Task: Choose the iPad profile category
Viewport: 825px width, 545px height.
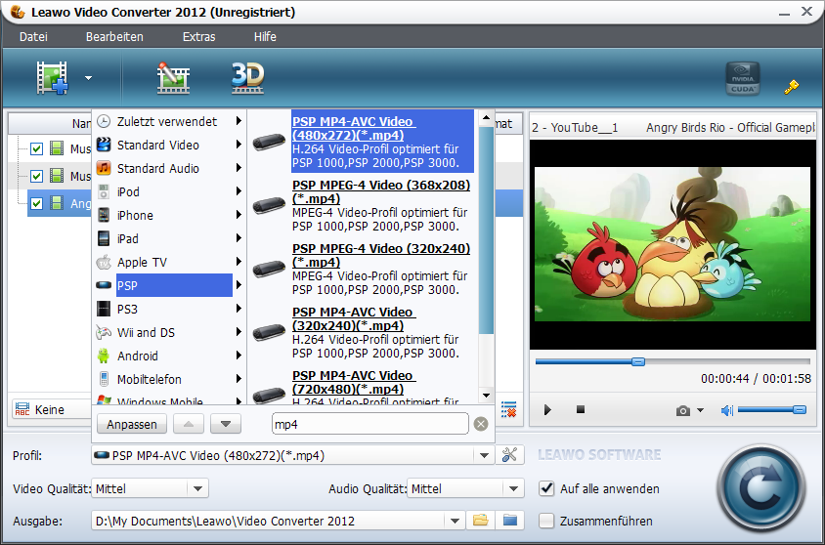Action: point(169,238)
